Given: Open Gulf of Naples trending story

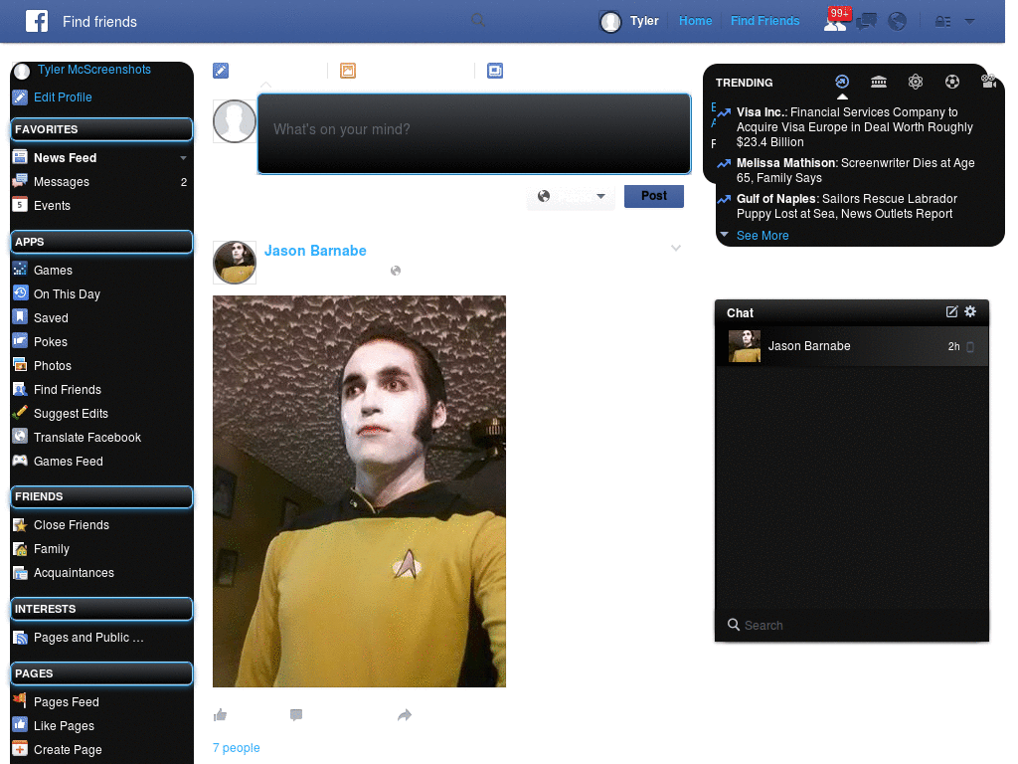Looking at the screenshot, I should [847, 207].
